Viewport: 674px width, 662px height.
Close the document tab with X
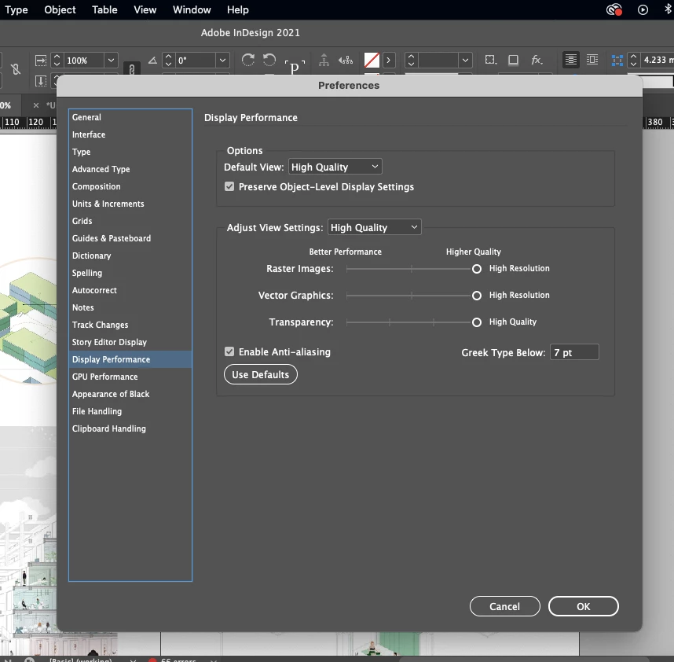[x=36, y=105]
